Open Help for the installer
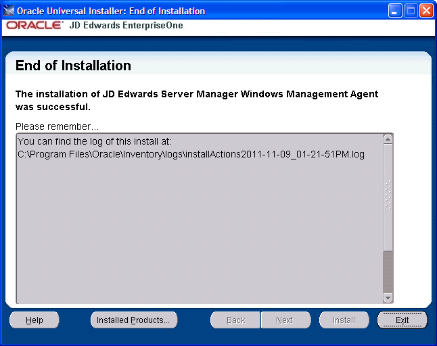Screen dimensions: 437x346 tap(34, 320)
